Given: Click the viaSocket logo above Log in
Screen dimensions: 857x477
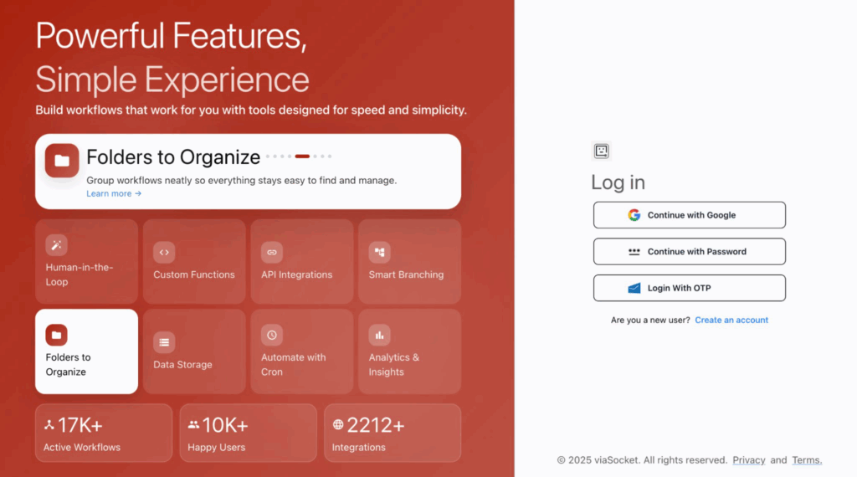Looking at the screenshot, I should pyautogui.click(x=601, y=151).
